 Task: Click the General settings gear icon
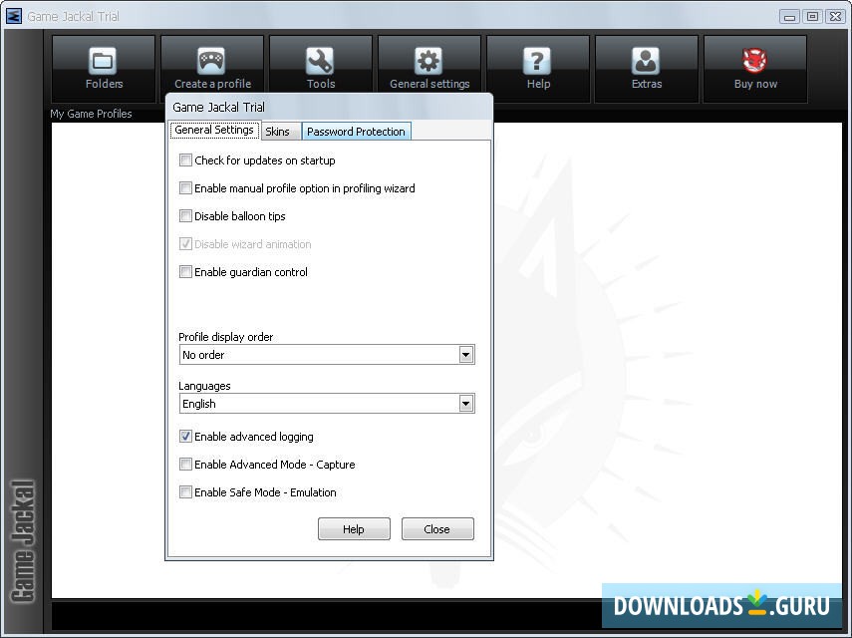(x=428, y=61)
